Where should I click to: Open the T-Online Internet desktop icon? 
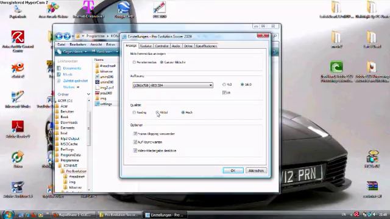tap(88, 10)
